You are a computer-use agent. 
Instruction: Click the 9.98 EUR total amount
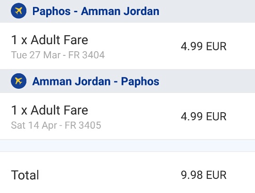click(204, 175)
